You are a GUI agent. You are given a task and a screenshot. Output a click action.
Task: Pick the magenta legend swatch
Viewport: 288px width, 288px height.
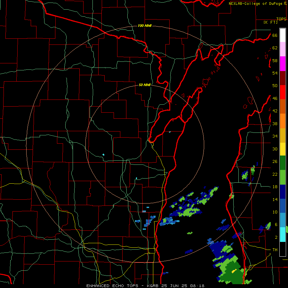(283, 64)
